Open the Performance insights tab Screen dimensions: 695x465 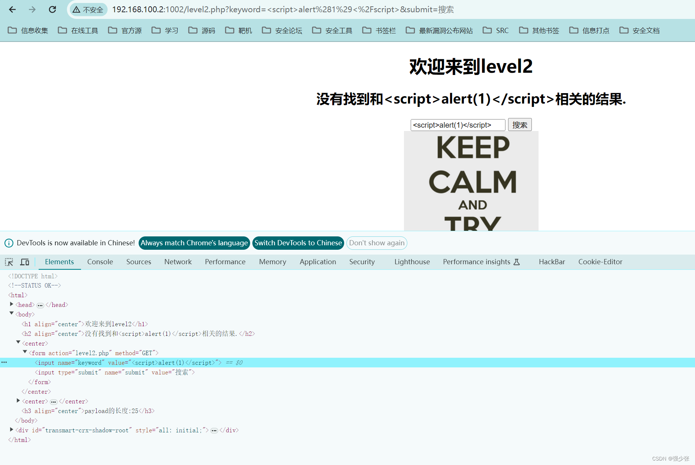(481, 262)
